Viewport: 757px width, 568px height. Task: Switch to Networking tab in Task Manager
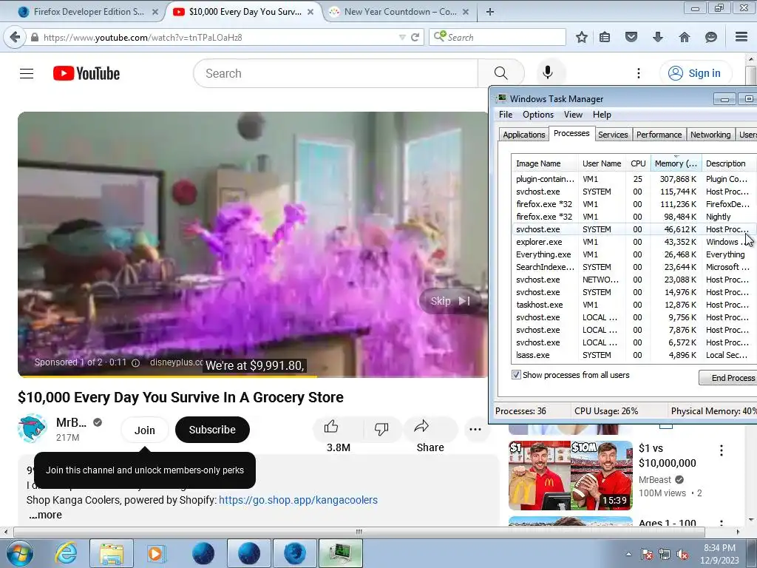[x=710, y=135]
